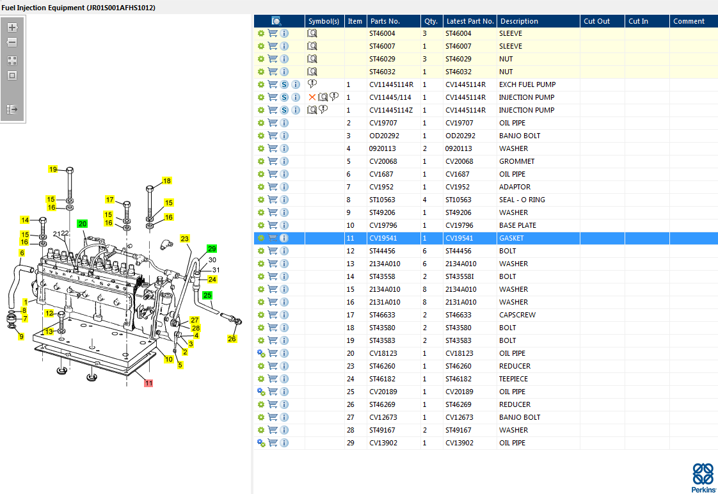Image resolution: width=718 pixels, height=494 pixels.
Task: Click part number 0920113 in Parts No. column
Action: tap(382, 148)
